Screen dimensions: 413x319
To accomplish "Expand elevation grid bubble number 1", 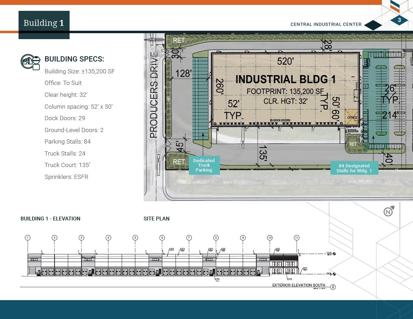I will coord(28,237).
